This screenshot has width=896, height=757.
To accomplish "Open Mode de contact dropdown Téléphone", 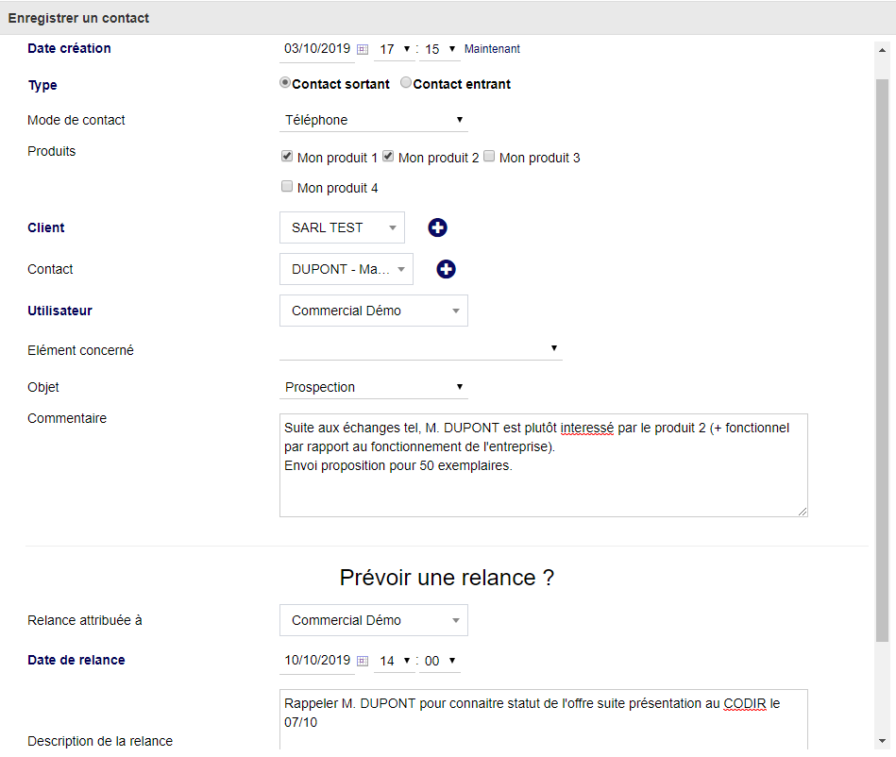I will (x=374, y=120).
